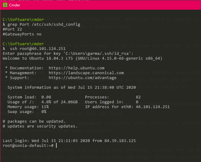Image resolution: width=201 pixels, height=162 pixels.
Task: Click the 'System information as of' line
Action: (72, 87)
